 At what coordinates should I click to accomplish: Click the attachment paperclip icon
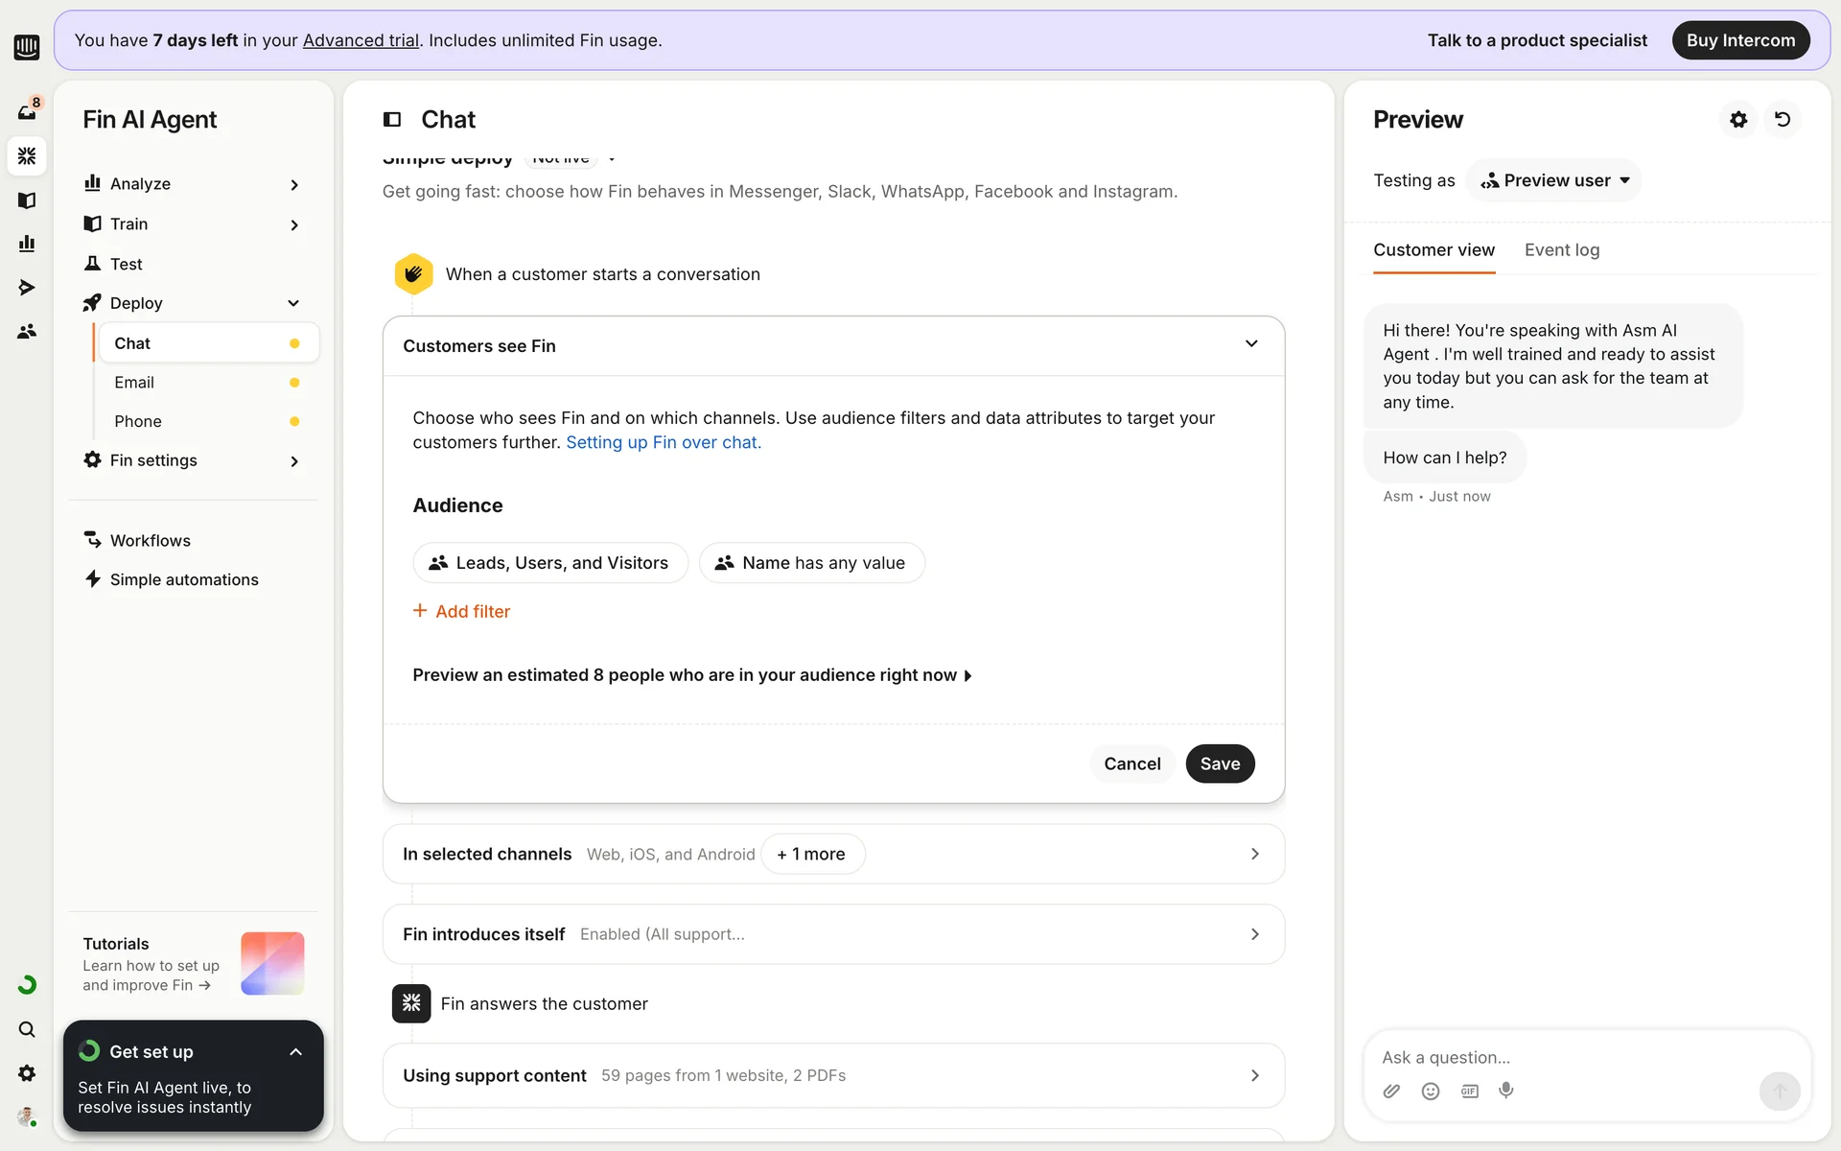click(1391, 1091)
